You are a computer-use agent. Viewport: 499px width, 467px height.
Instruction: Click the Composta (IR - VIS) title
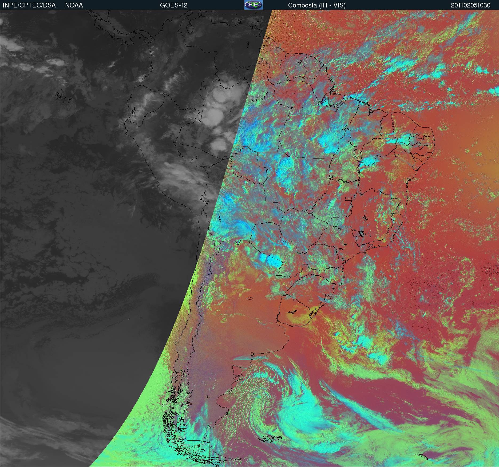(317, 5)
